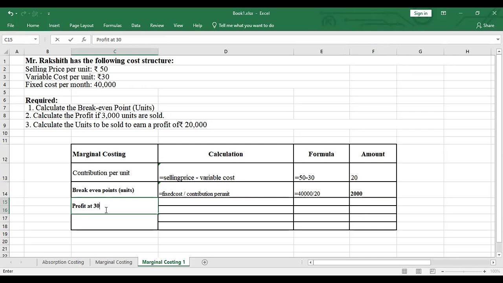The height and width of the screenshot is (283, 503).
Task: Open Ribbon Display Options icon
Action: click(443, 13)
